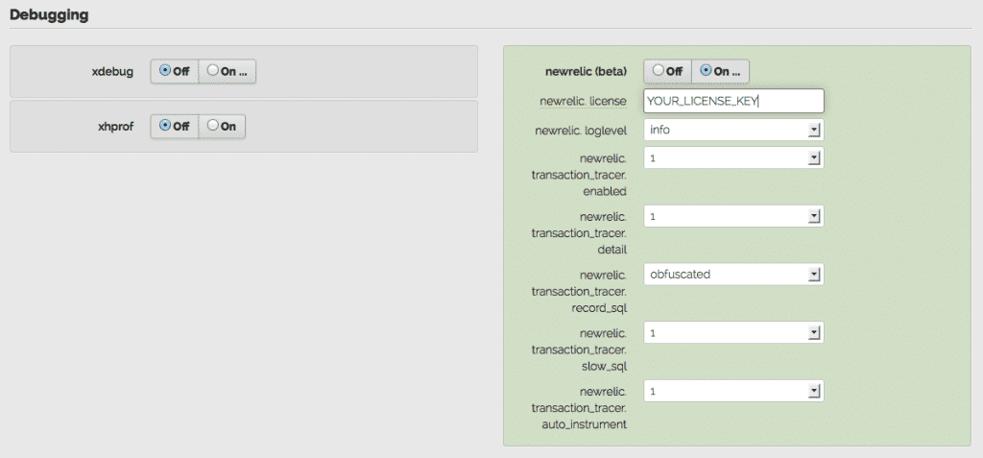Open record_sql dropdown showing obfuscated
The width and height of the screenshot is (983, 458).
[x=733, y=275]
